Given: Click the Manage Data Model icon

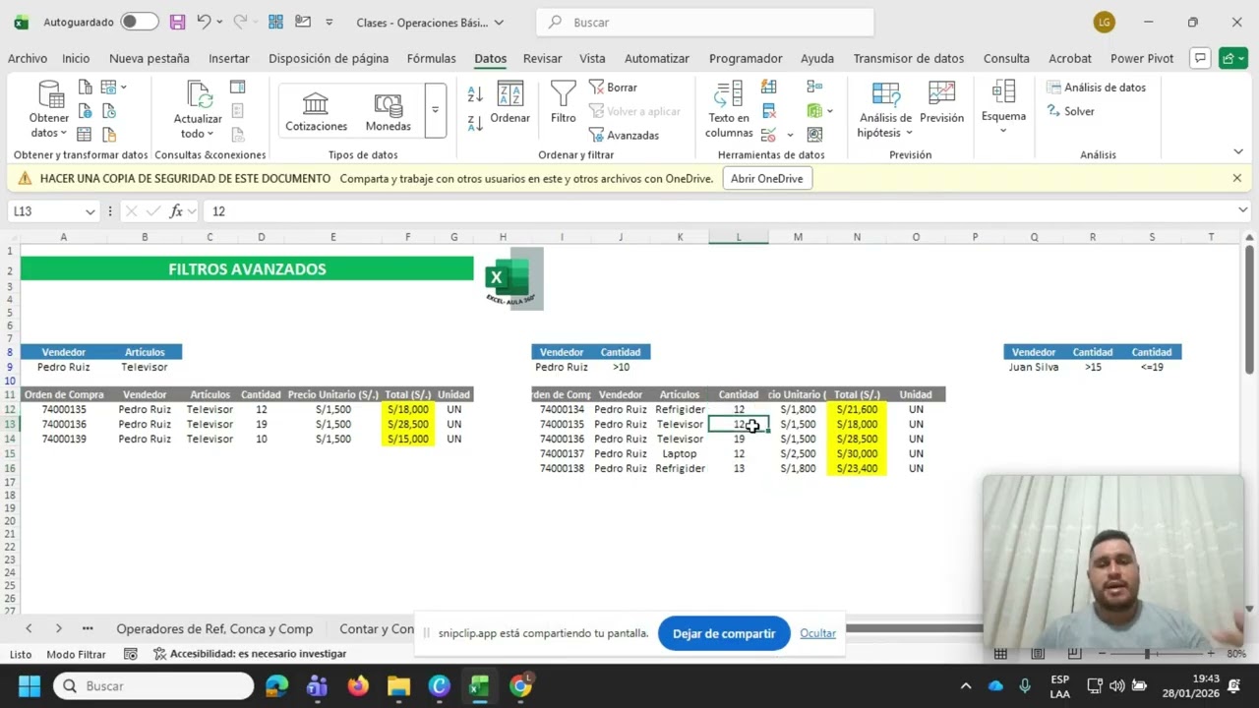Looking at the screenshot, I should pos(814,135).
